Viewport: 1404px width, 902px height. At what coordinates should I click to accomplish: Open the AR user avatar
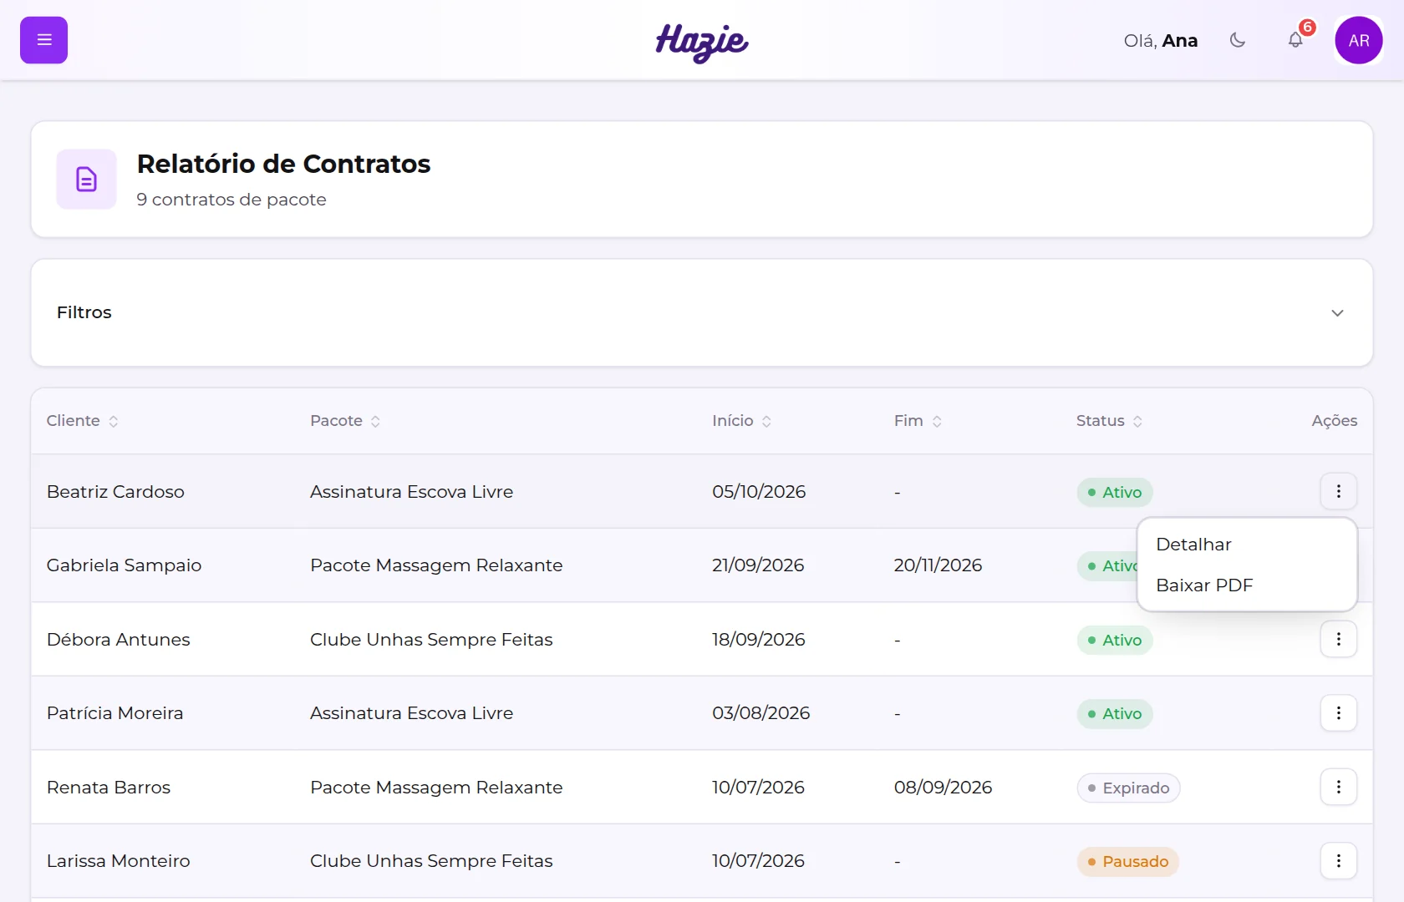[1359, 40]
